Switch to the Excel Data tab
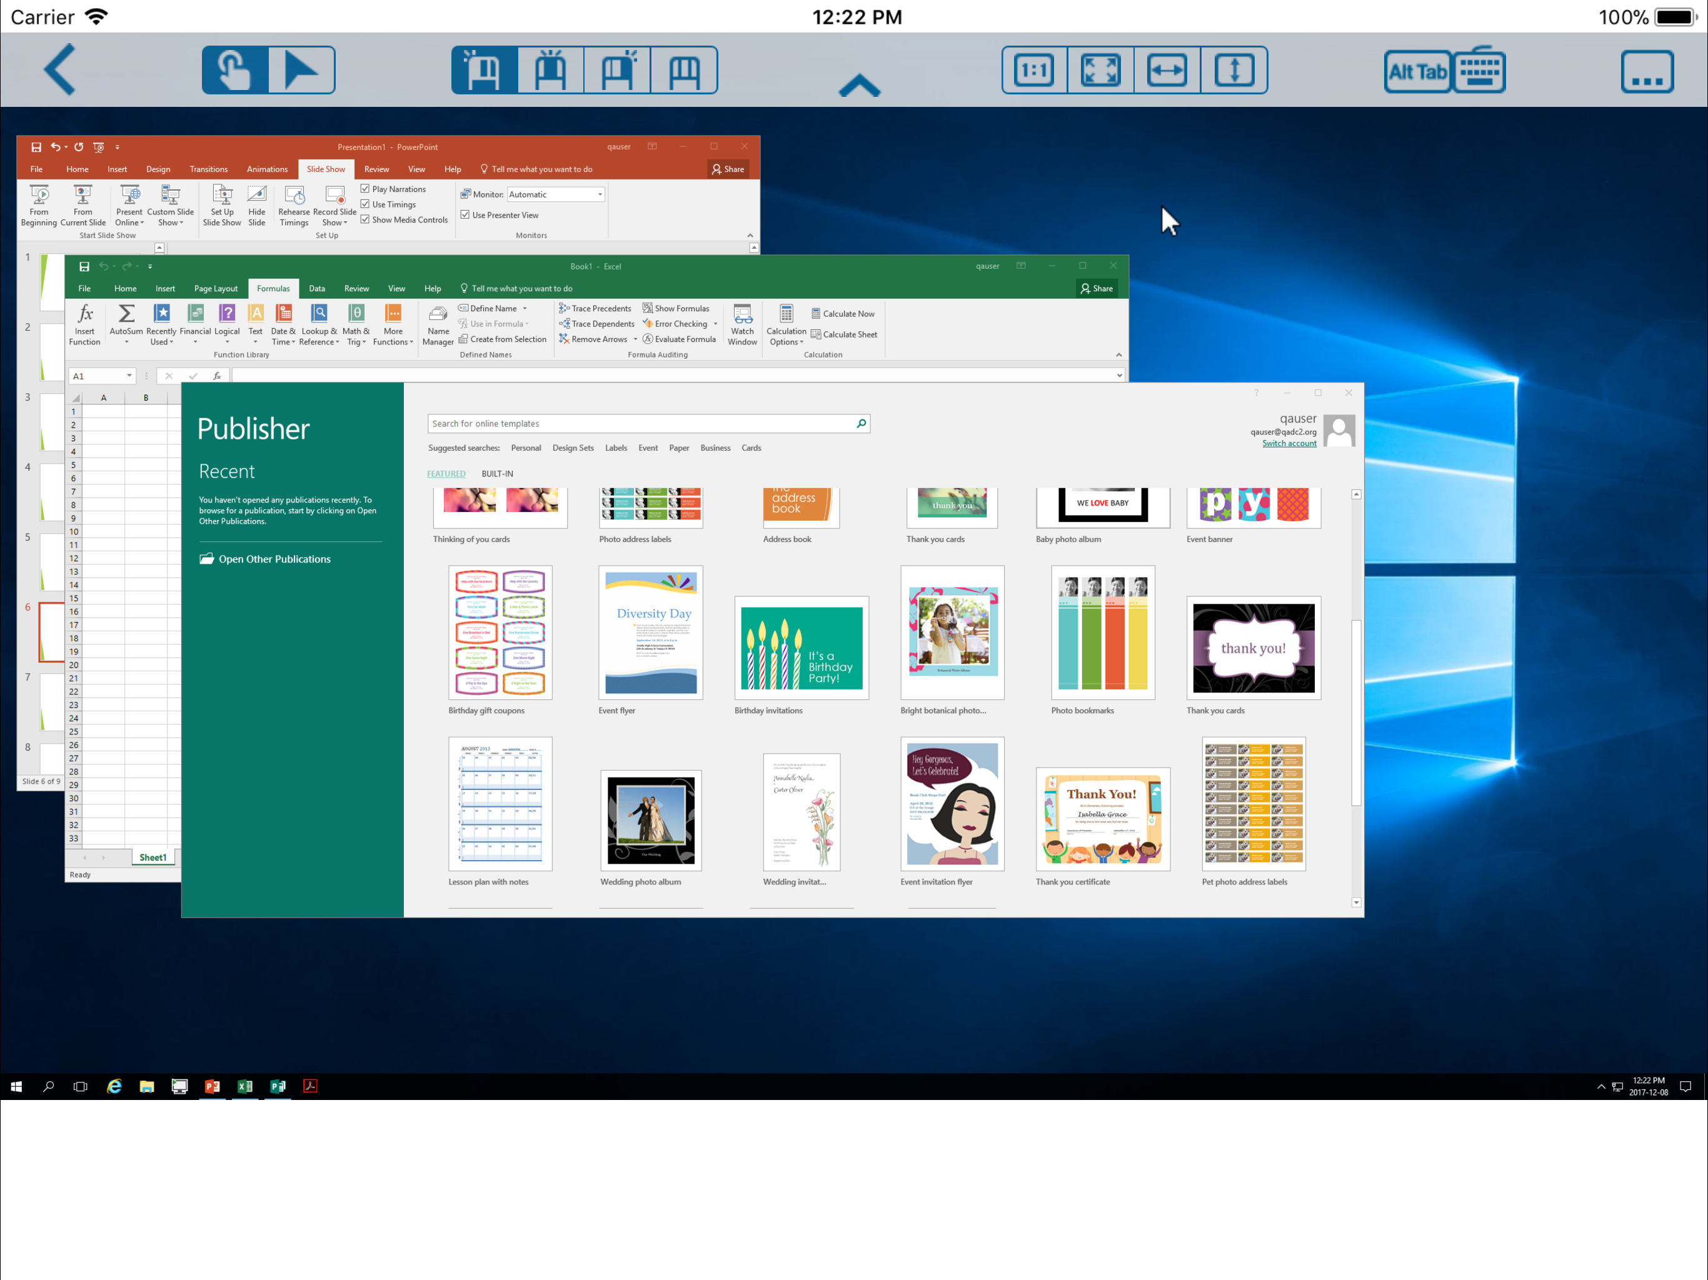Viewport: 1708px width, 1280px height. point(316,288)
